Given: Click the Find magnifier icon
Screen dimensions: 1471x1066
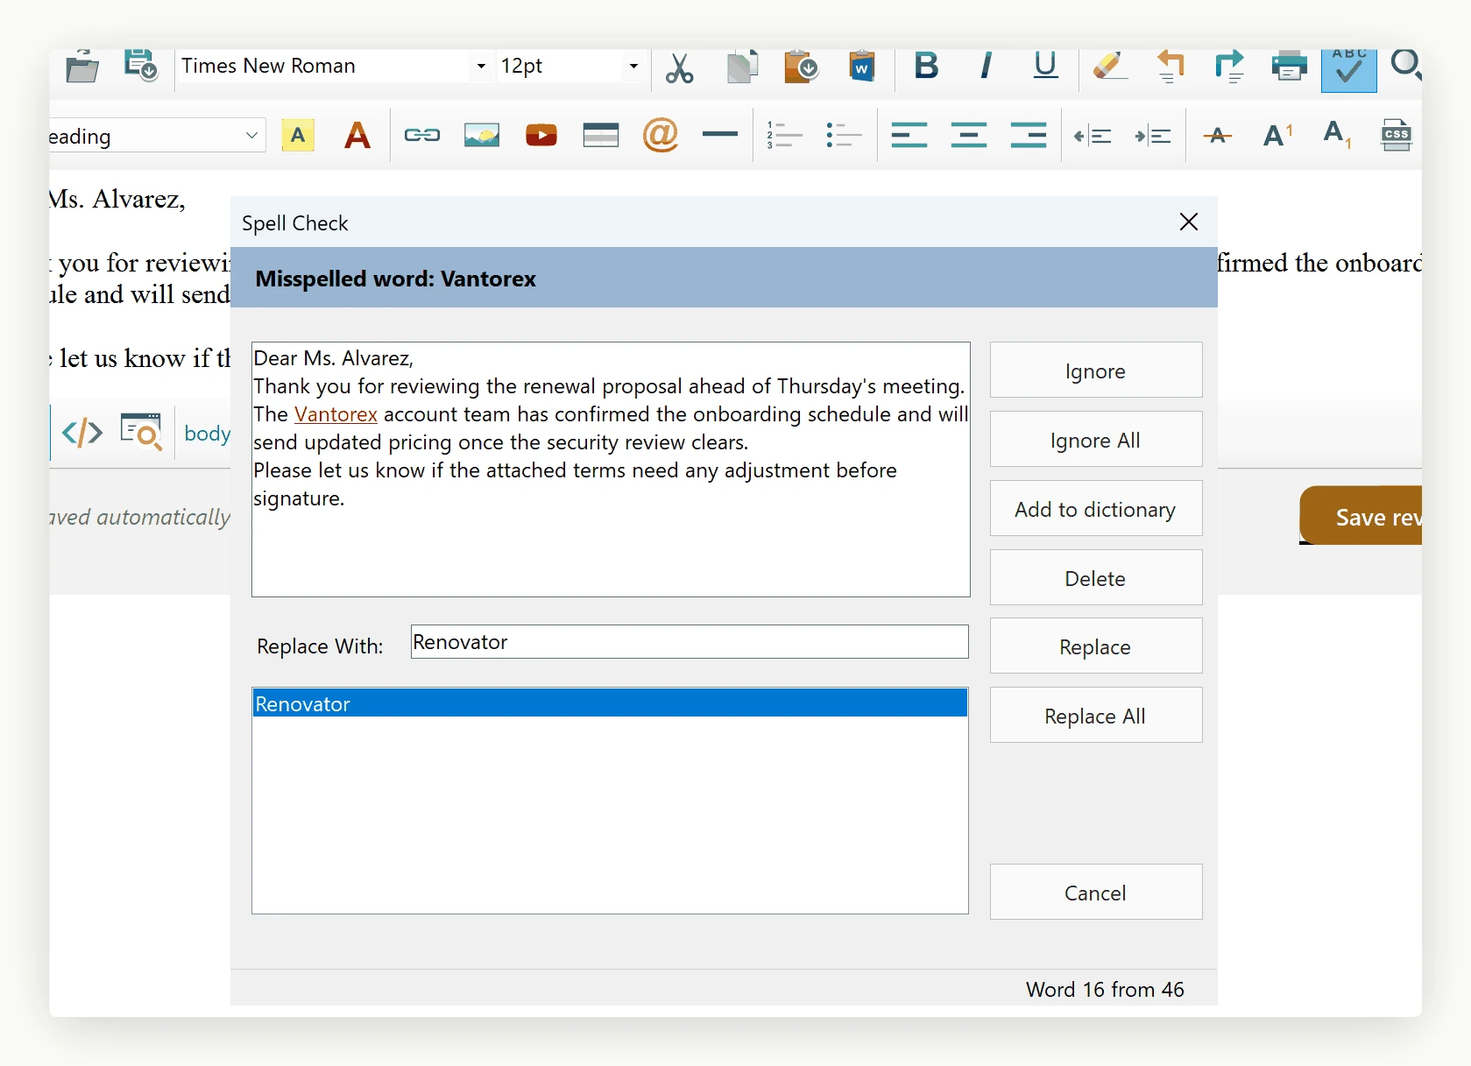Looking at the screenshot, I should [x=1406, y=66].
